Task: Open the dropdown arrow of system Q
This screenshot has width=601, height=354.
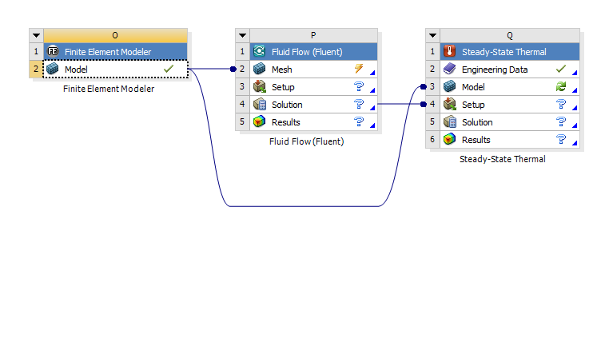Action: (x=432, y=36)
